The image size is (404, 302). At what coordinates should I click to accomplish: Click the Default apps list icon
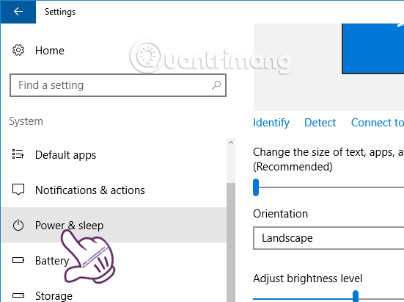point(18,154)
